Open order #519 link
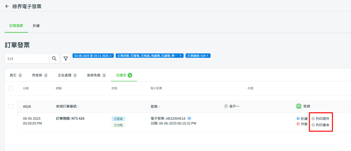Image resolution: width=351 pixels, height=151 pixels. pos(27,106)
